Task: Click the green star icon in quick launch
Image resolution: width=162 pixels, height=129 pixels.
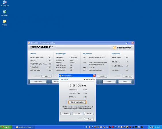Action: 136,127
